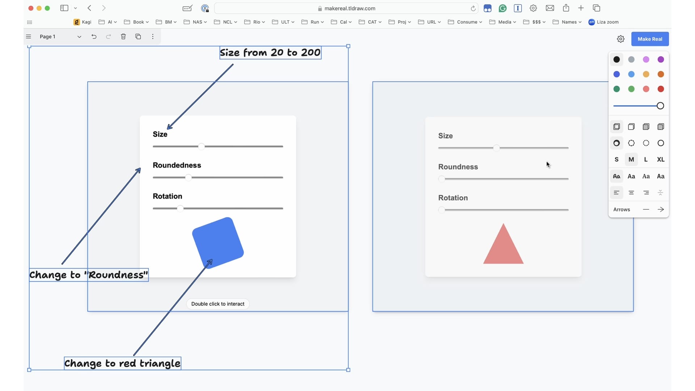The width and height of the screenshot is (695, 391).
Task: Click the undo arrow icon
Action: click(94, 37)
